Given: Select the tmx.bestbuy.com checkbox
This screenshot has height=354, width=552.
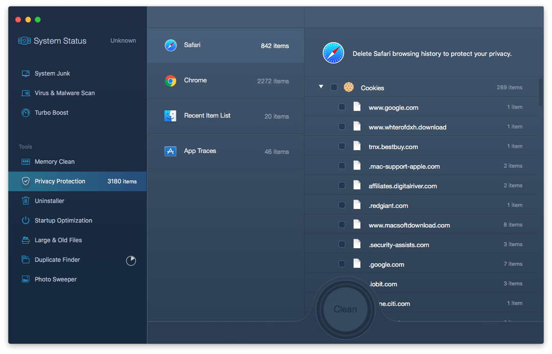Looking at the screenshot, I should tap(342, 146).
